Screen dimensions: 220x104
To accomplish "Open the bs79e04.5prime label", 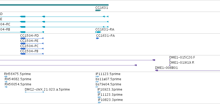I will point(108,84).
